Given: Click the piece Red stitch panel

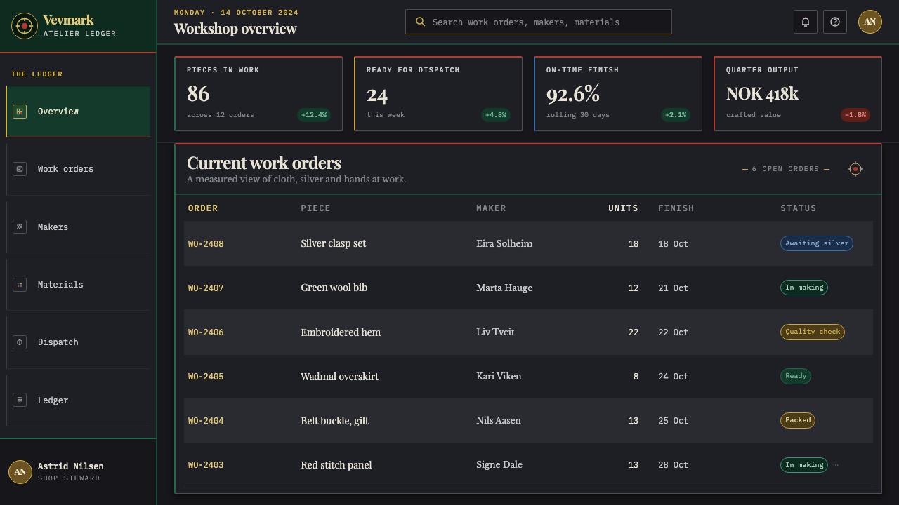Looking at the screenshot, I should click(336, 465).
